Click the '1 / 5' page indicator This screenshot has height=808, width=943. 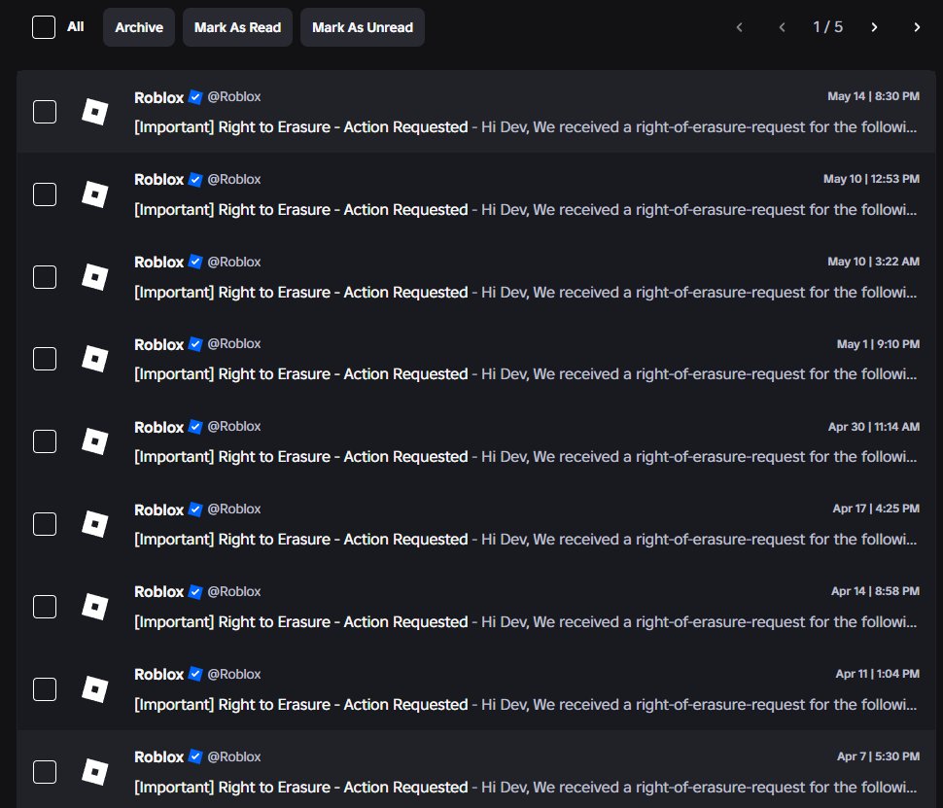click(x=828, y=27)
